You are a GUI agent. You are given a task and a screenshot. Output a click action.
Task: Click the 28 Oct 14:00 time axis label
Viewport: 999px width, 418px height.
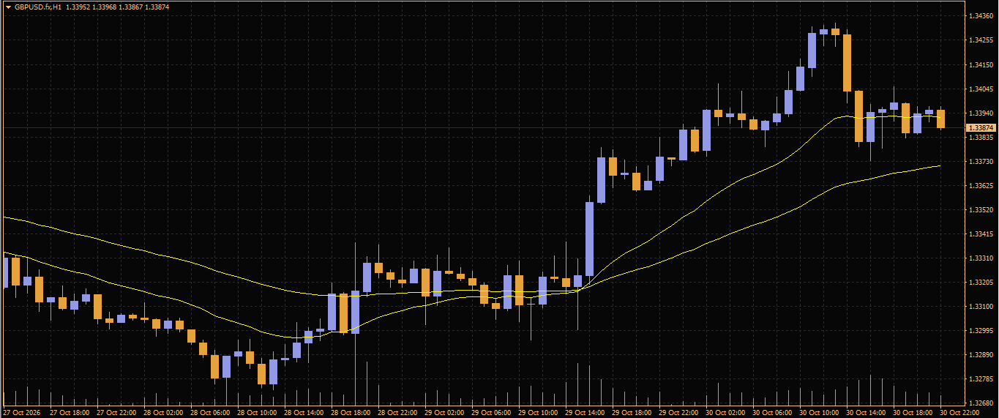[304, 413]
